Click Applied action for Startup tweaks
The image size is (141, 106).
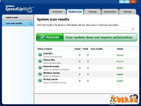pos(120,81)
